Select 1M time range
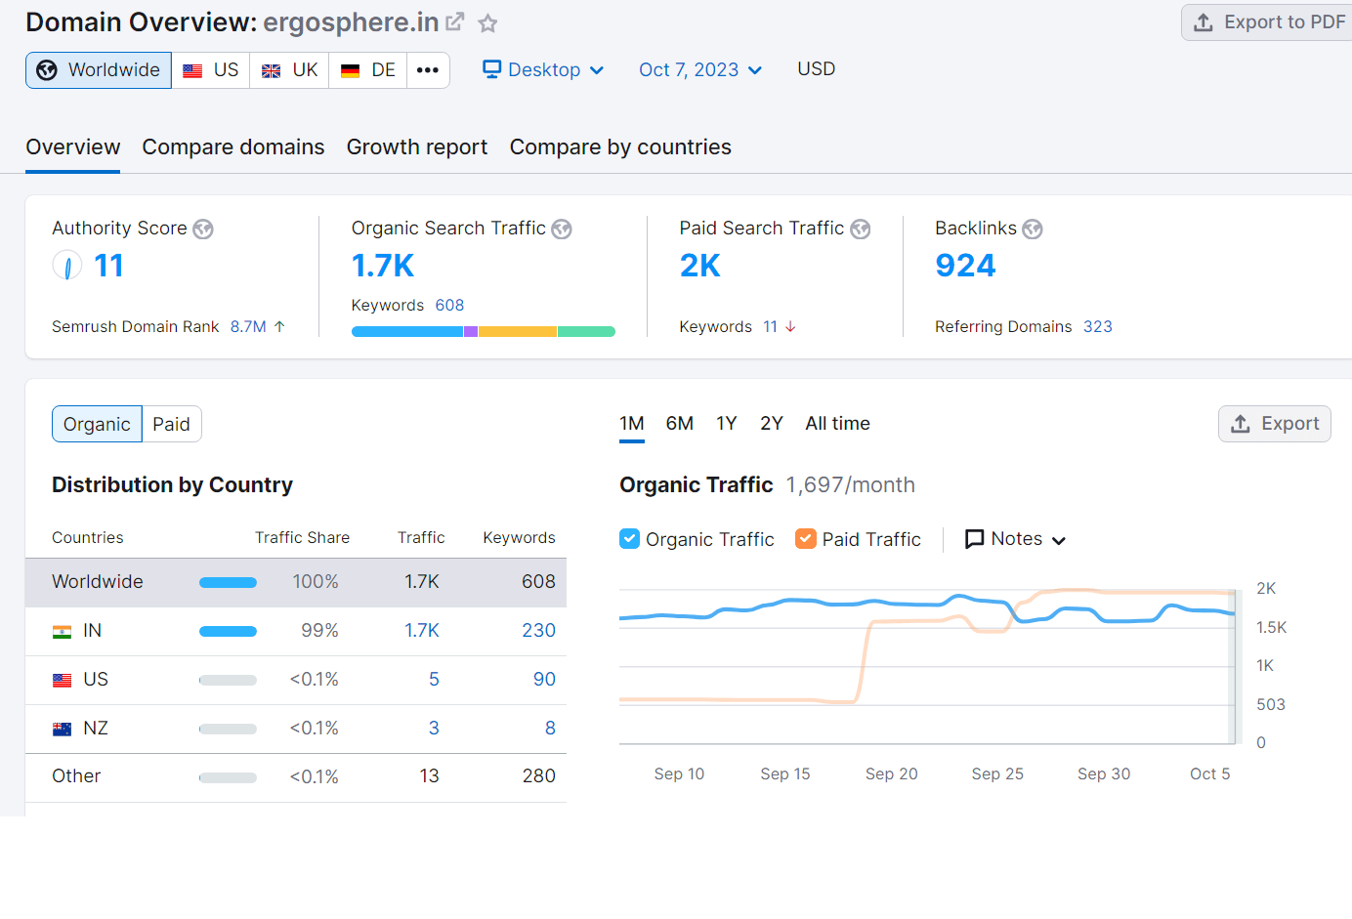The height and width of the screenshot is (919, 1352). pos(632,424)
